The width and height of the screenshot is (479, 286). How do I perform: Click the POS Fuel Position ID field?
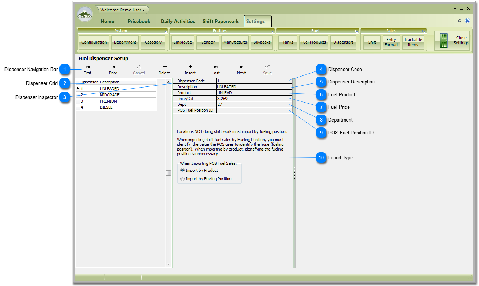tap(254, 110)
